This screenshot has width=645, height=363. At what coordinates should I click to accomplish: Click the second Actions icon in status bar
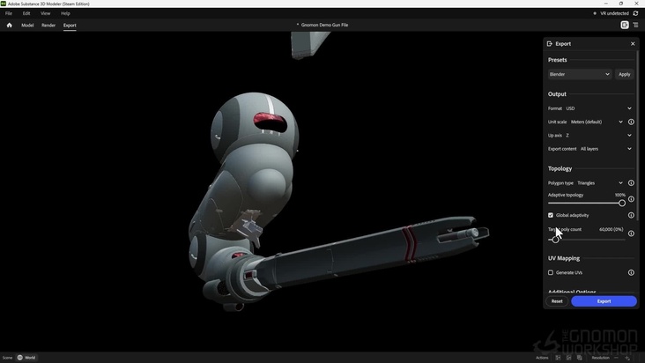pyautogui.click(x=569, y=358)
